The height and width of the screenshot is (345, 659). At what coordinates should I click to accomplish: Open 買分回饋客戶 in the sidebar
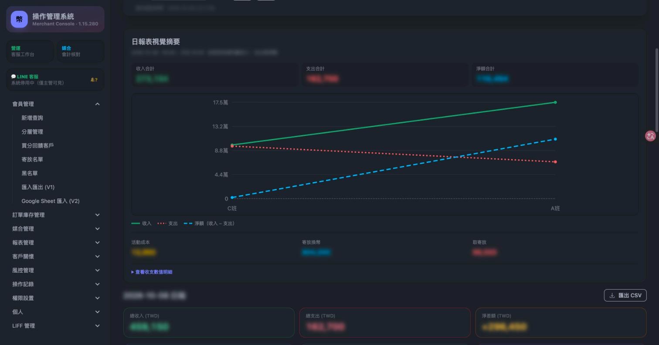[x=37, y=145]
